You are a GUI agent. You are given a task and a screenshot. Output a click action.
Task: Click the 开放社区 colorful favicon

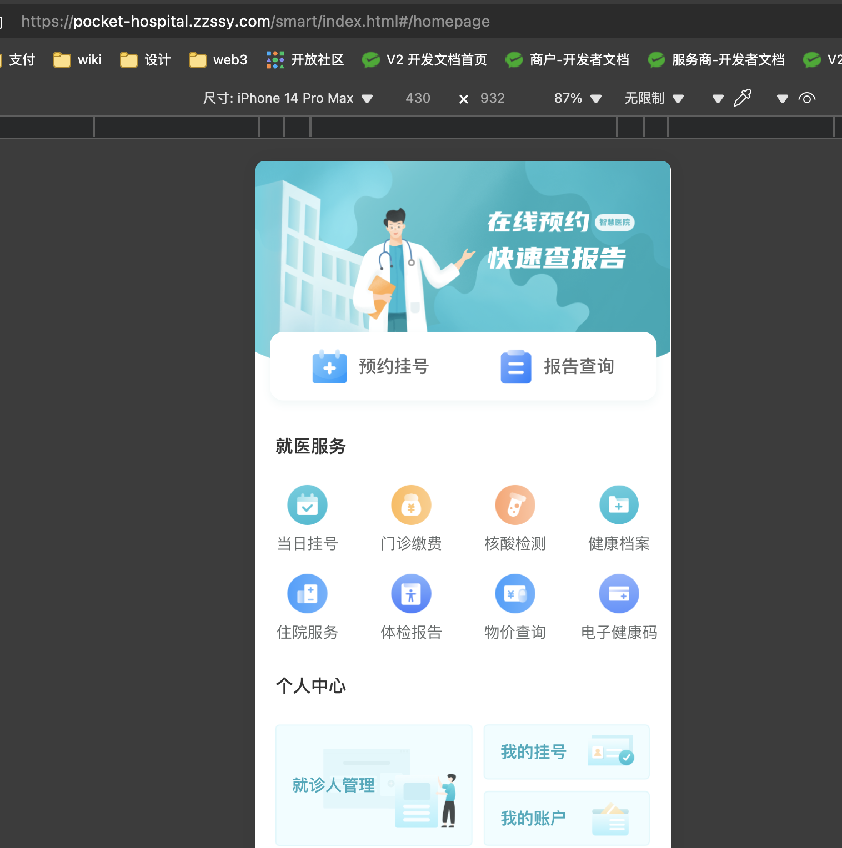(x=275, y=59)
